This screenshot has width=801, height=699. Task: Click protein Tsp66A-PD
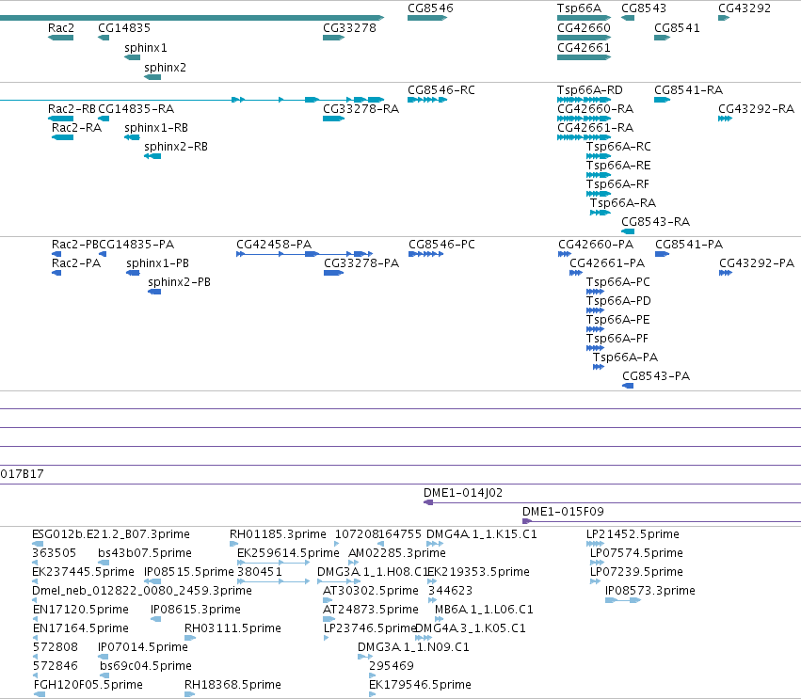[x=595, y=310]
